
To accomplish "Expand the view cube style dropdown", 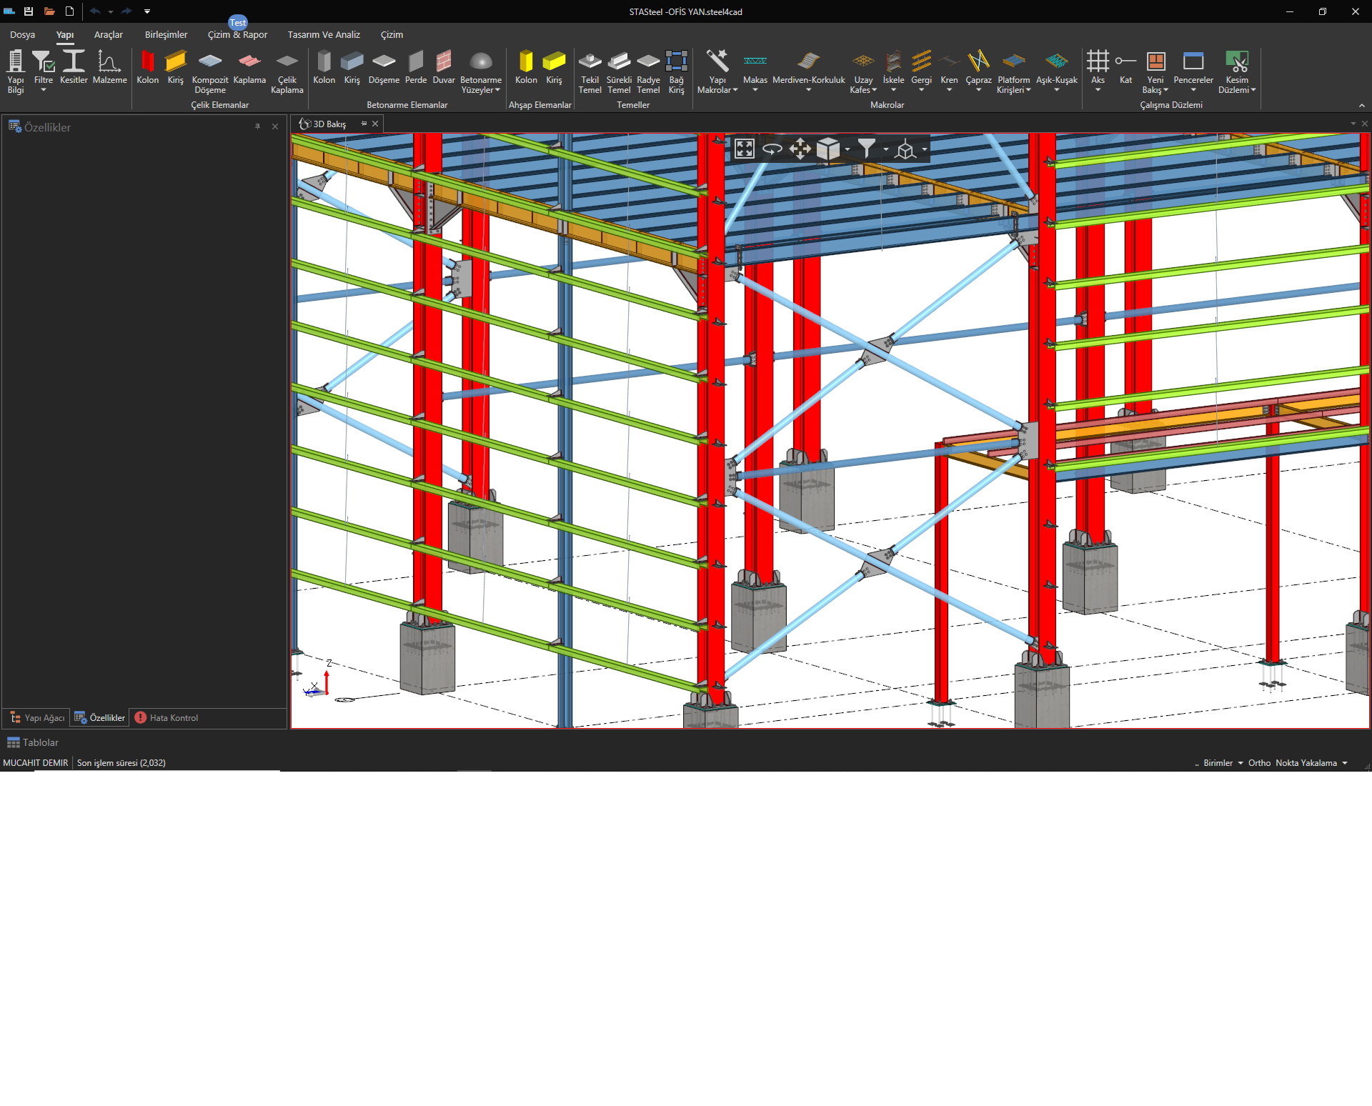I will tap(847, 149).
